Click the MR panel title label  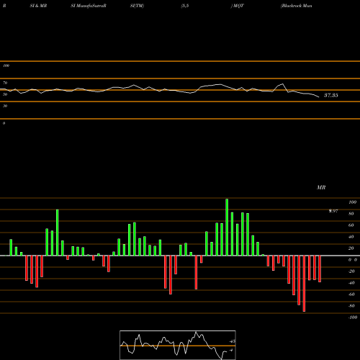pos(321,187)
